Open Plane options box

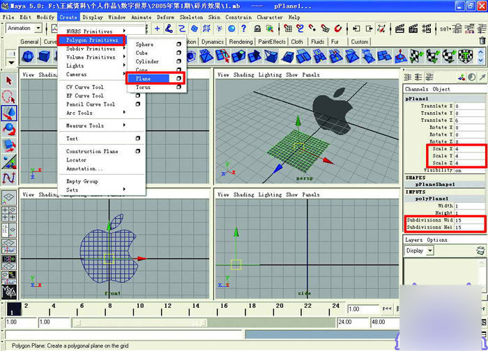coord(178,78)
